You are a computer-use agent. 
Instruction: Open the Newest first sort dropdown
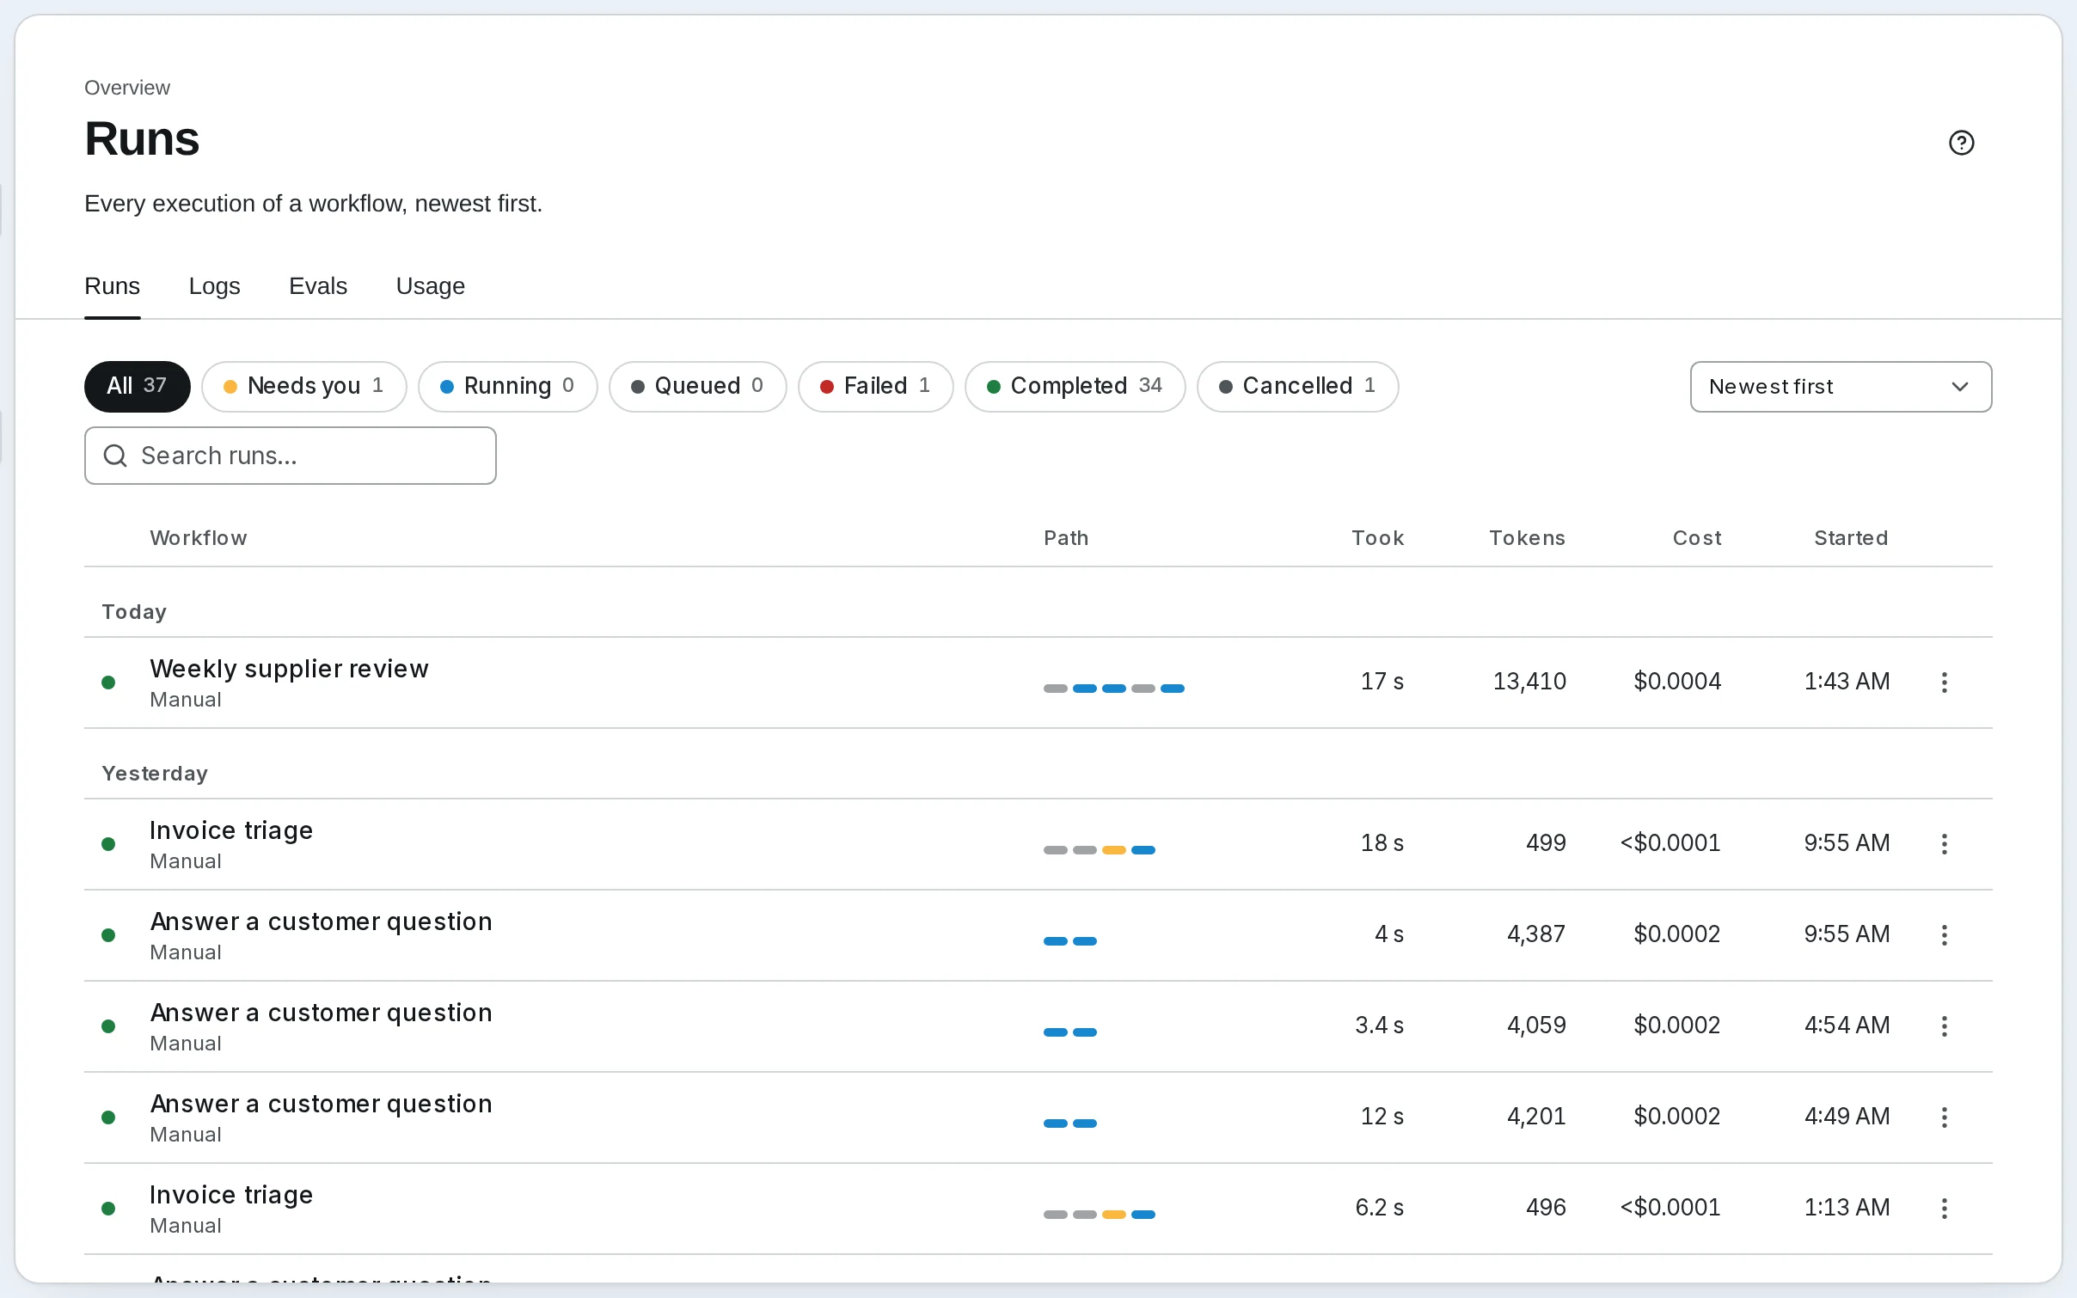(1841, 387)
